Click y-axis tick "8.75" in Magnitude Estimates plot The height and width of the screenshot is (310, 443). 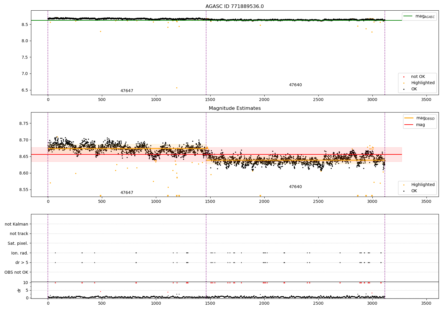(24, 123)
